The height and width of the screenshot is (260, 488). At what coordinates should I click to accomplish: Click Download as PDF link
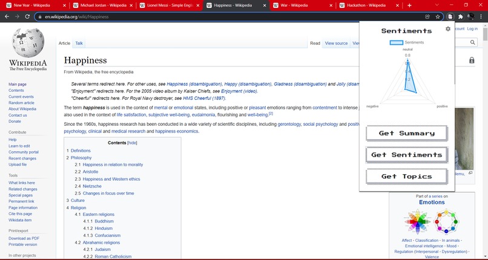(x=24, y=238)
